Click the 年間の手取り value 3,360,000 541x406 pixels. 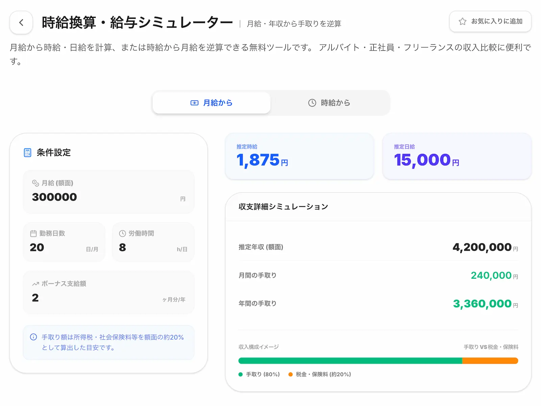point(482,304)
